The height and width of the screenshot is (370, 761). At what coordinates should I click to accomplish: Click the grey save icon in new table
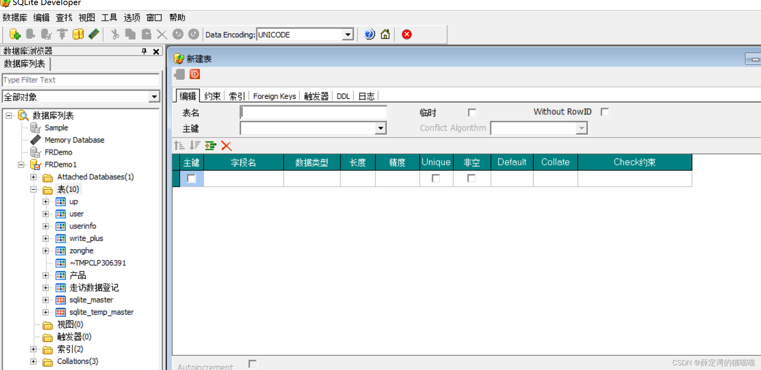click(179, 74)
